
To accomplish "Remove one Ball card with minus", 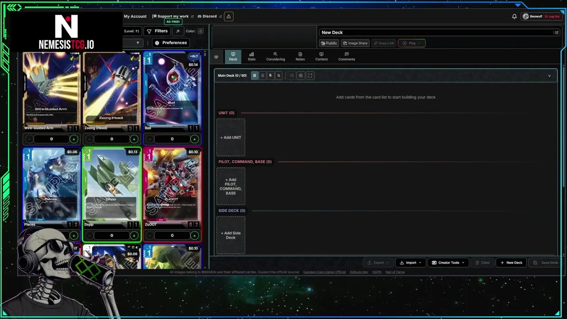I will coord(150,139).
